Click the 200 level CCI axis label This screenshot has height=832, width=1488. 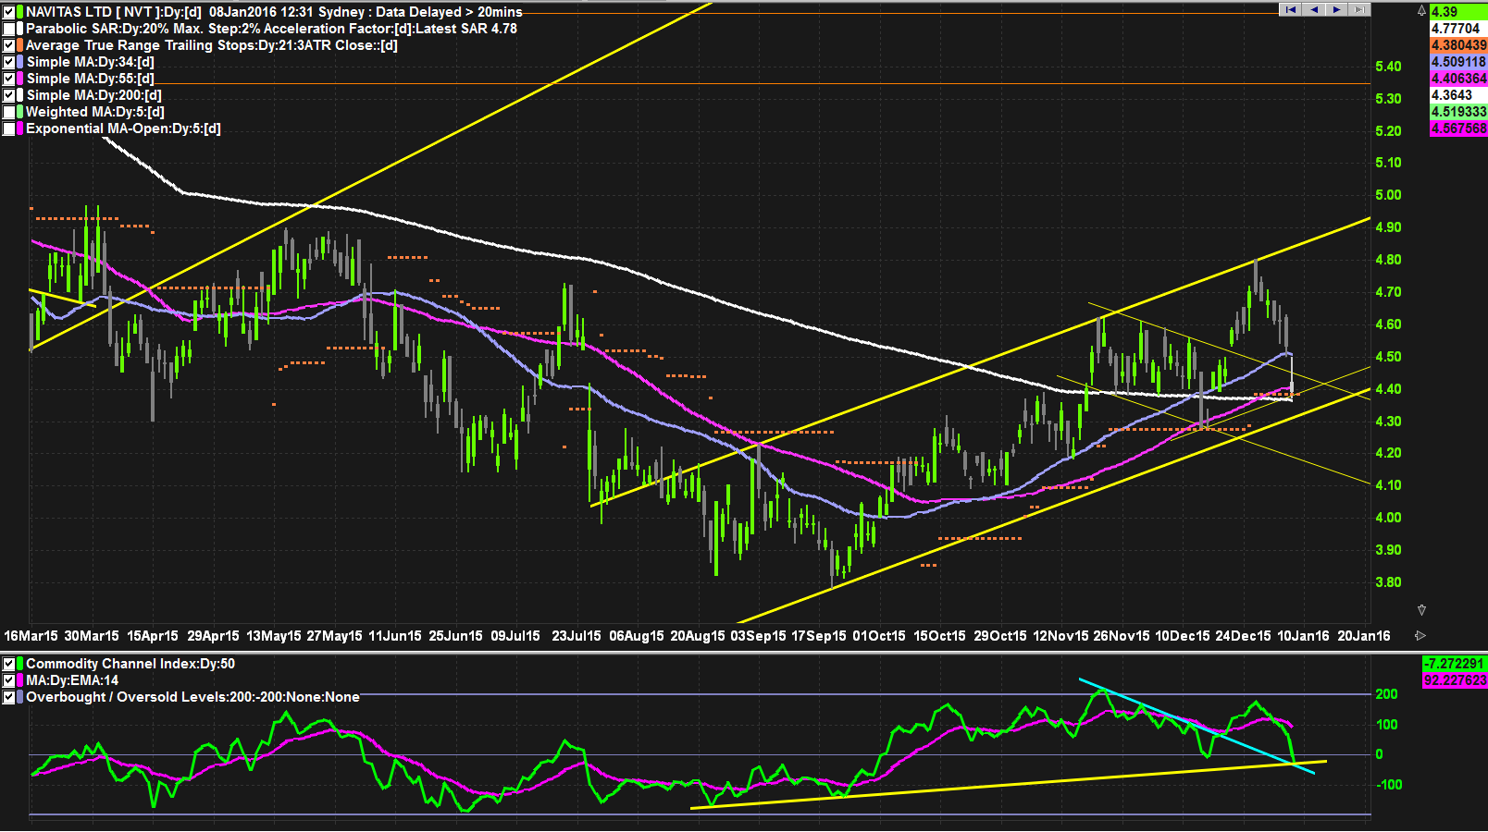(1387, 694)
